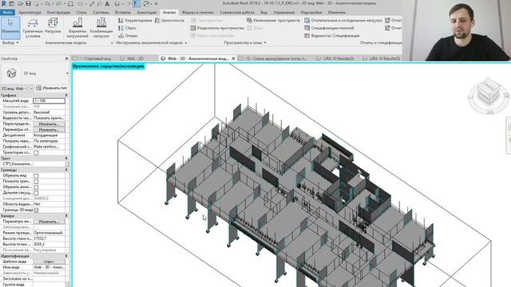This screenshot has width=511, height=287.
Task: Toggle Показать границы обрезки checkbox
Action: pos(36,181)
